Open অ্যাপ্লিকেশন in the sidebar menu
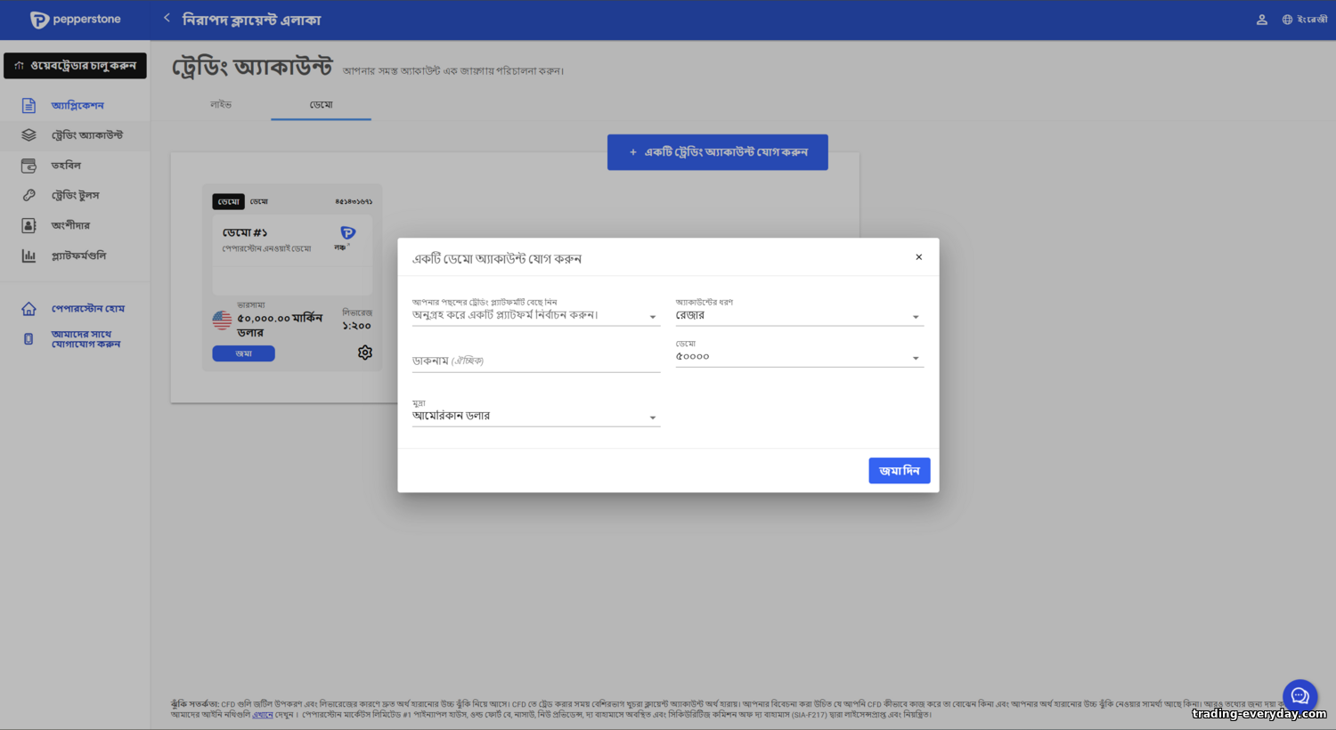Image resolution: width=1336 pixels, height=730 pixels. click(77, 106)
